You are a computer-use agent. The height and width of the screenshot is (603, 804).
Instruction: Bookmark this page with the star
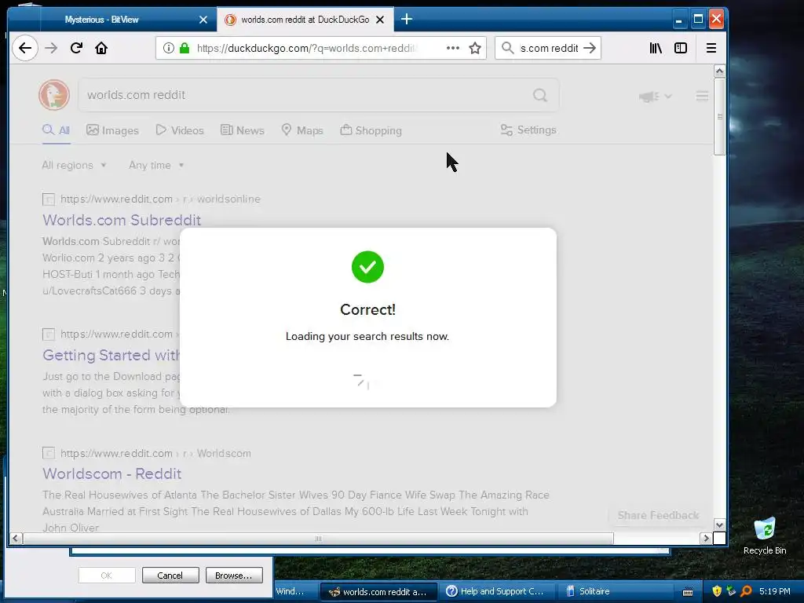(475, 48)
